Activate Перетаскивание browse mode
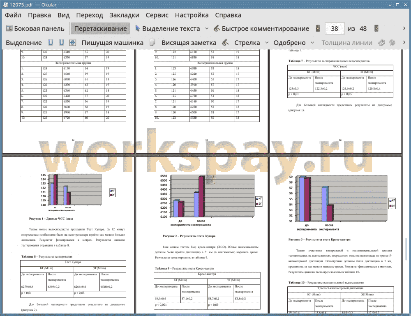 (x=100, y=29)
